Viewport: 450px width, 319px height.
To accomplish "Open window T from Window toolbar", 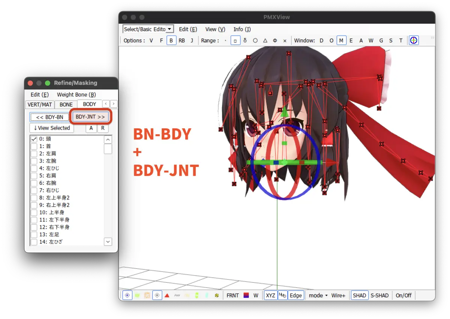I will pos(400,40).
